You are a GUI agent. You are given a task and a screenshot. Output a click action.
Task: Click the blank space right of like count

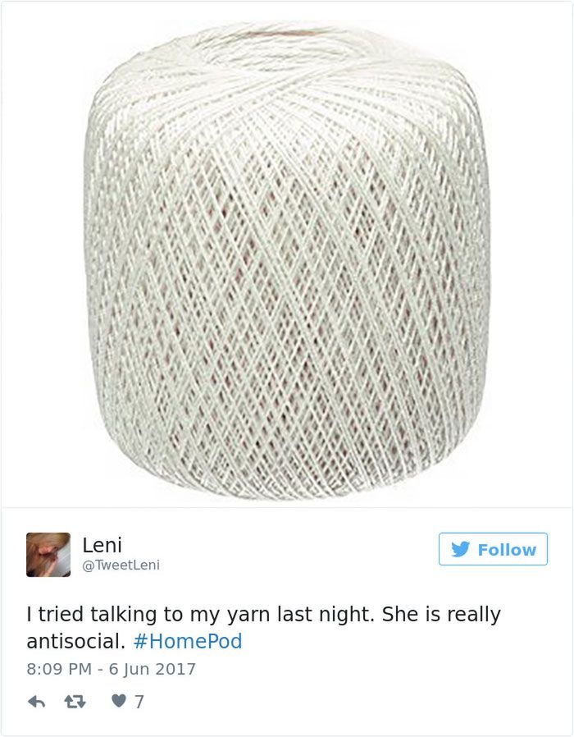pyautogui.click(x=353, y=702)
